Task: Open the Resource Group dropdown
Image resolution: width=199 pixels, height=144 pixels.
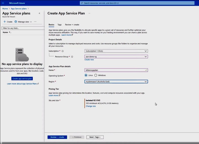Action: click(x=116, y=57)
